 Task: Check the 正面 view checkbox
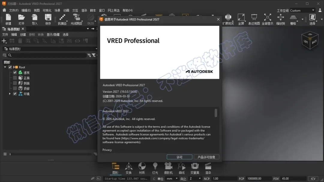[15, 78]
